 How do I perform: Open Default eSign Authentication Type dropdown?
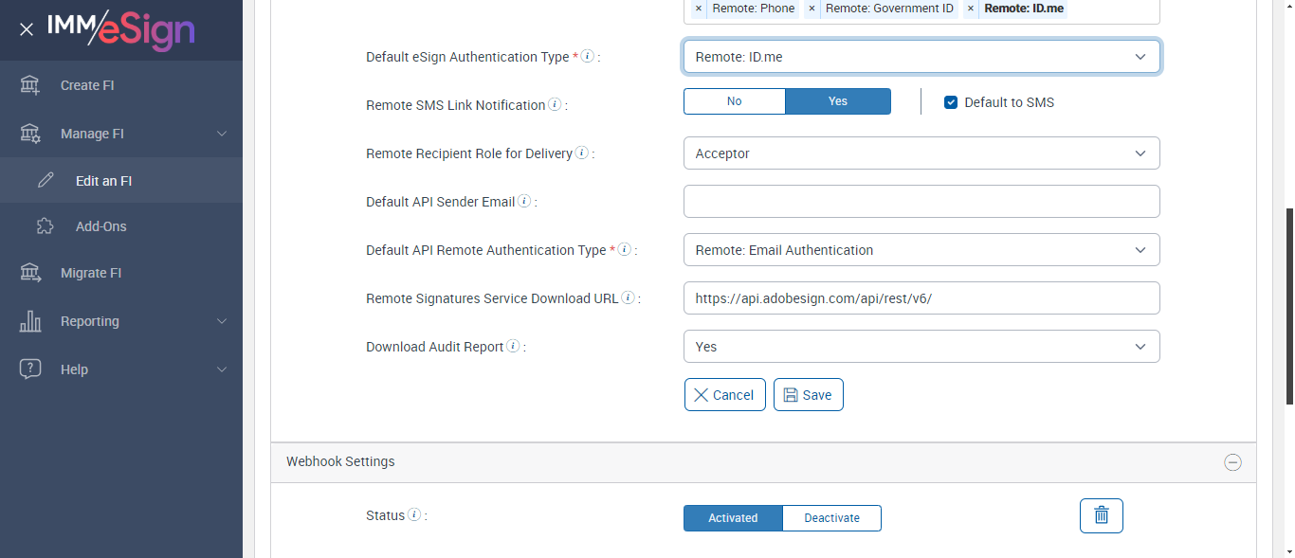point(921,57)
